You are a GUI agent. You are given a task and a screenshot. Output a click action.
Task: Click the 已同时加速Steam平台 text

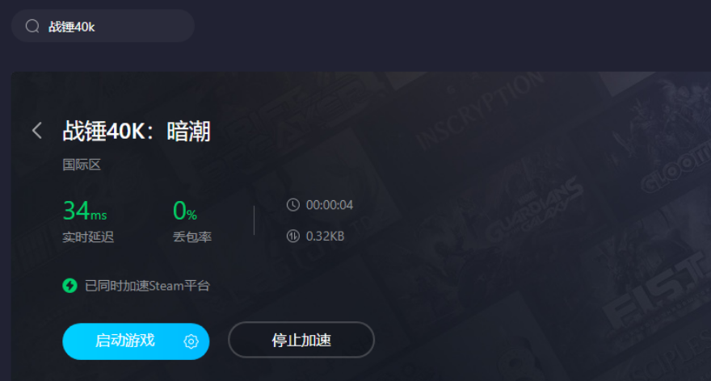(147, 286)
